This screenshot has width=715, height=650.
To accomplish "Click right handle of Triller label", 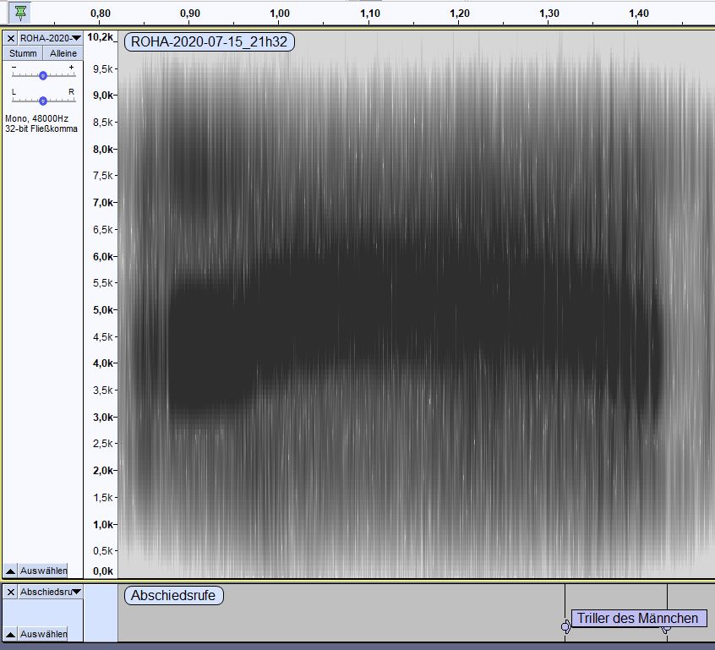I will click(x=666, y=630).
